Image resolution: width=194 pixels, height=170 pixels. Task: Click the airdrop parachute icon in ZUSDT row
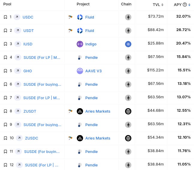click(x=70, y=111)
